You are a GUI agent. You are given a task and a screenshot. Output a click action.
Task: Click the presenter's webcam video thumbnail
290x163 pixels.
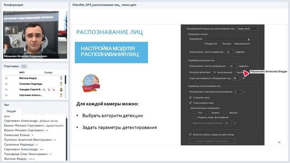35,35
